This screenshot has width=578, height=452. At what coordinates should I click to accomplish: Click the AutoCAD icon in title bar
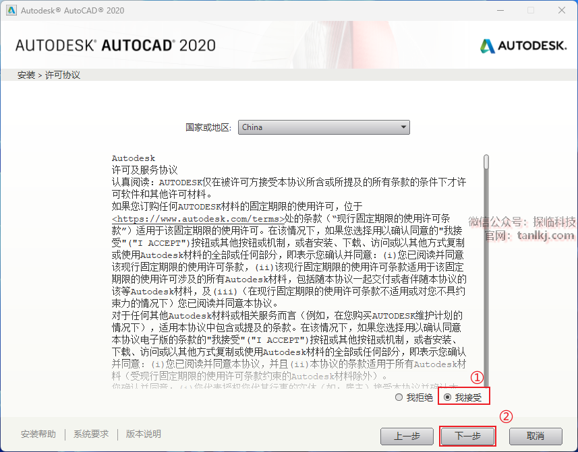11,10
